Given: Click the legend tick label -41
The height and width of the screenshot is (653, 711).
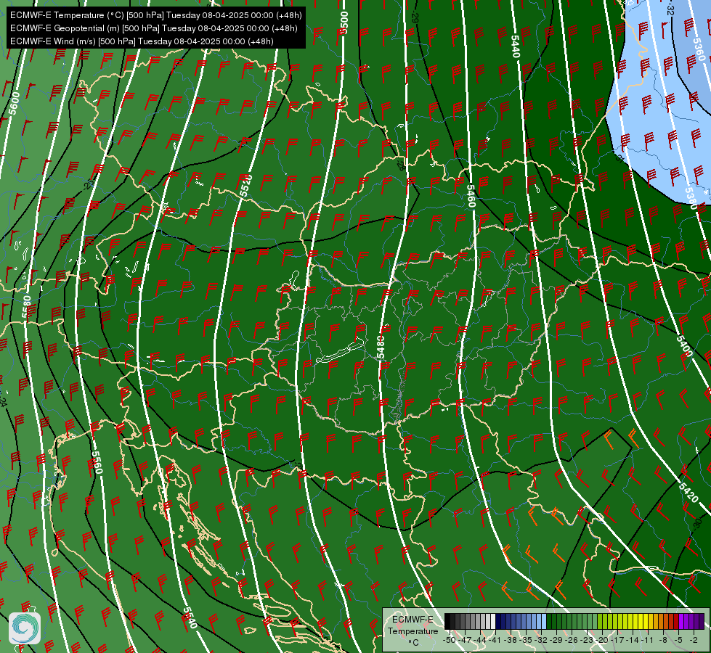Looking at the screenshot, I should pos(495,640).
